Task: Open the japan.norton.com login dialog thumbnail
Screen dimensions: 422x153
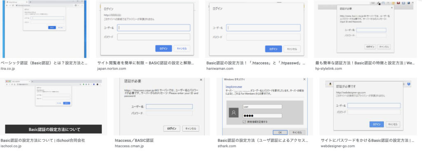Action: click(x=148, y=29)
